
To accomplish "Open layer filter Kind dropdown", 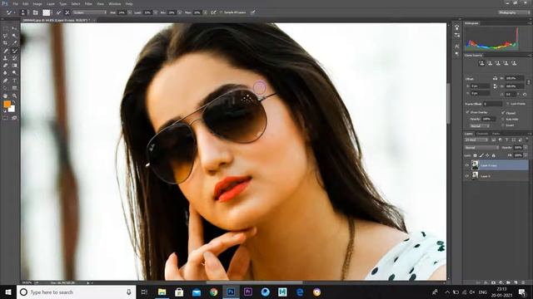I will coord(476,140).
